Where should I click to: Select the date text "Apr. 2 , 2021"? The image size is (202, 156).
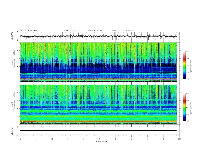tap(71, 31)
